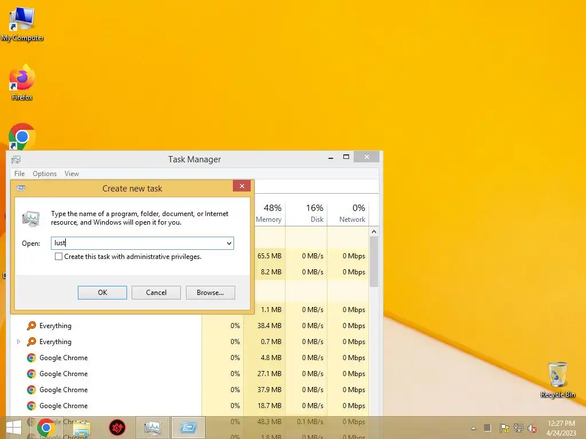Click Cancel in Create new task
The height and width of the screenshot is (439, 586).
tap(156, 293)
